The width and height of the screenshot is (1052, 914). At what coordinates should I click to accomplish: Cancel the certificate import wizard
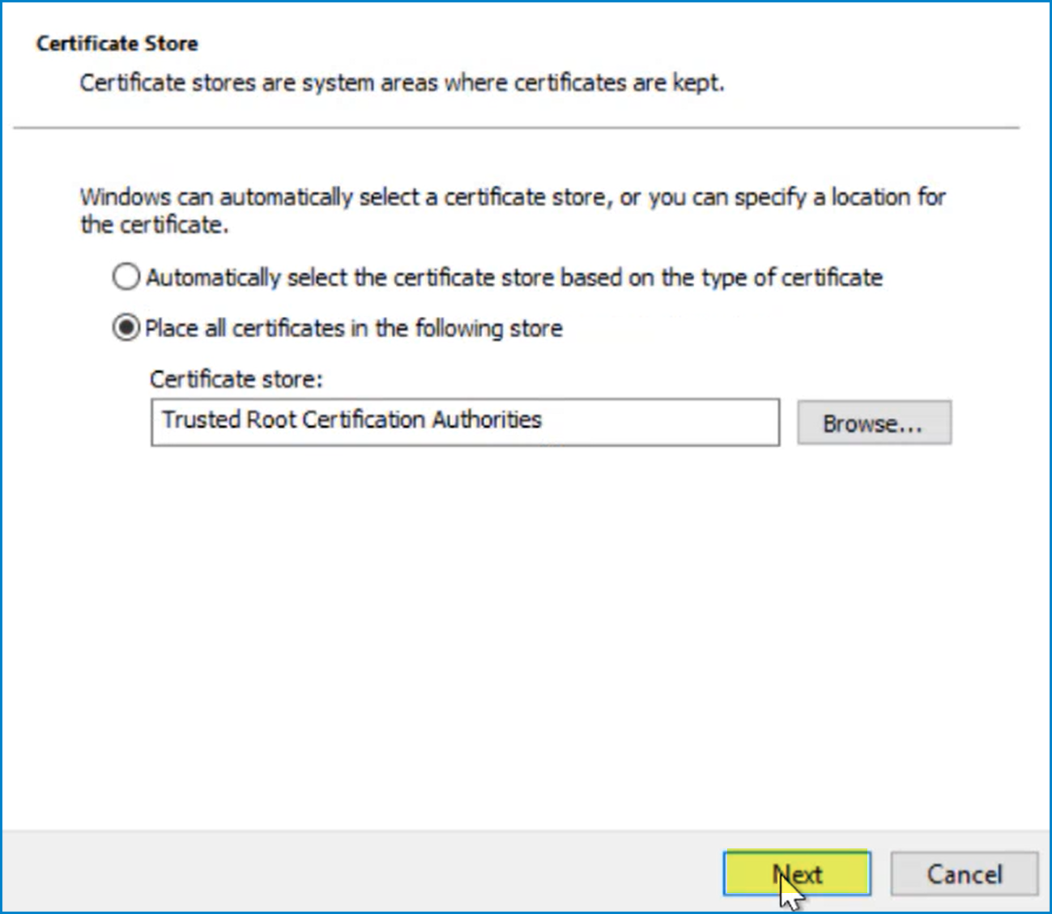click(x=964, y=874)
